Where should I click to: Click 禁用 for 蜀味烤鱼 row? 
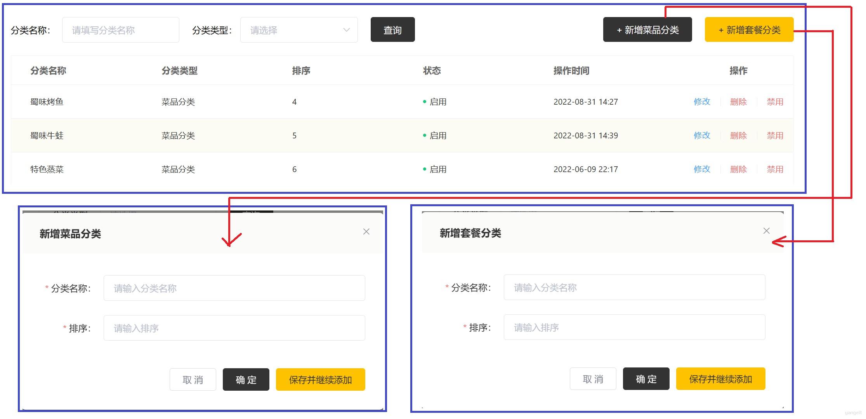pyautogui.click(x=775, y=102)
